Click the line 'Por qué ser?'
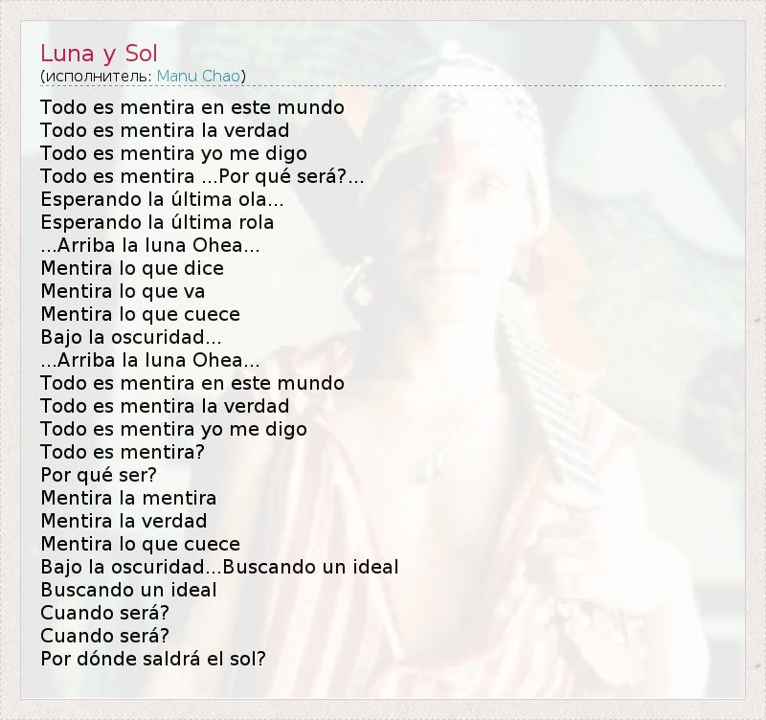 pos(99,475)
